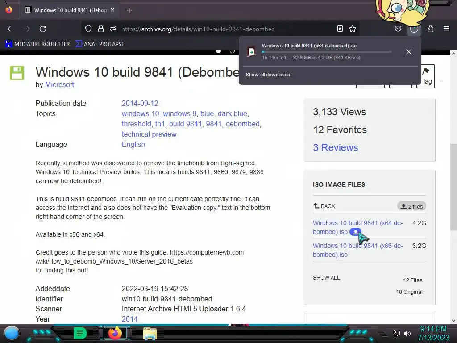Go back using the browser back arrow
The height and width of the screenshot is (343, 457).
click(x=11, y=29)
